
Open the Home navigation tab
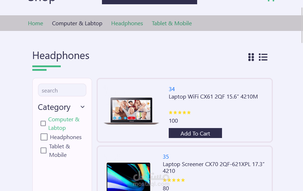[x=36, y=23]
